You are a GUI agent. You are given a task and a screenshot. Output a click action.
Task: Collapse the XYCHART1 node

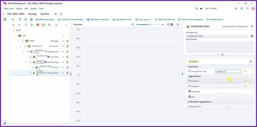click(x=21, y=46)
